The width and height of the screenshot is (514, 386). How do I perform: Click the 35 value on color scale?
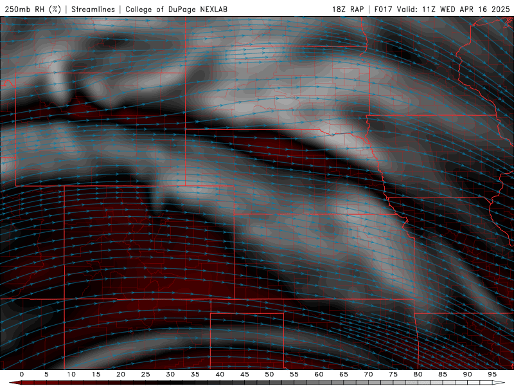(195, 374)
